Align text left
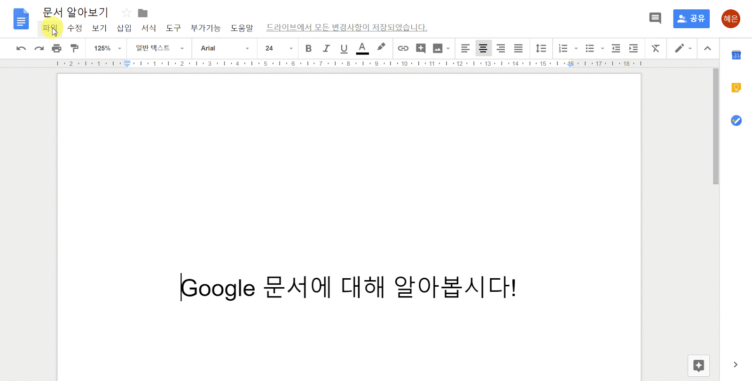Viewport: 752px width, 381px height. pyautogui.click(x=465, y=48)
